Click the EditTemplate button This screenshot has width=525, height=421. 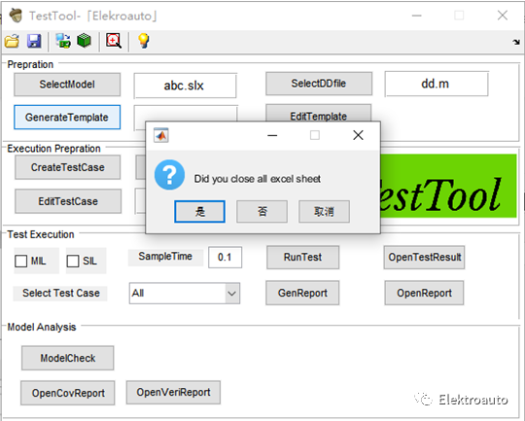(319, 113)
